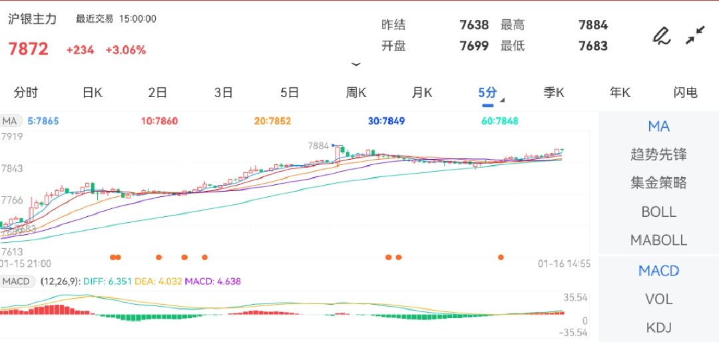
Task: Click the MA 10:7860 value
Action: coord(159,121)
